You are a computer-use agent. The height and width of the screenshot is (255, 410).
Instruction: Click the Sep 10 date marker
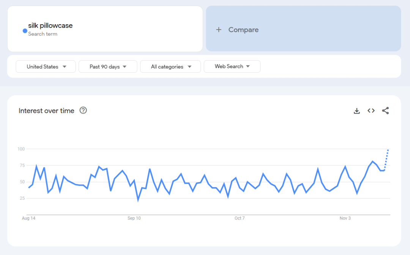coord(134,218)
